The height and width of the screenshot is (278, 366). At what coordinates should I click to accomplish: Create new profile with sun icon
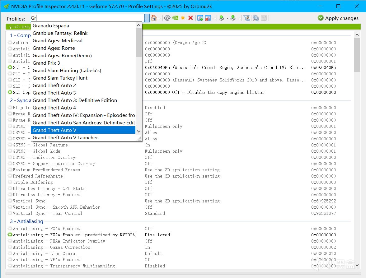(183, 18)
